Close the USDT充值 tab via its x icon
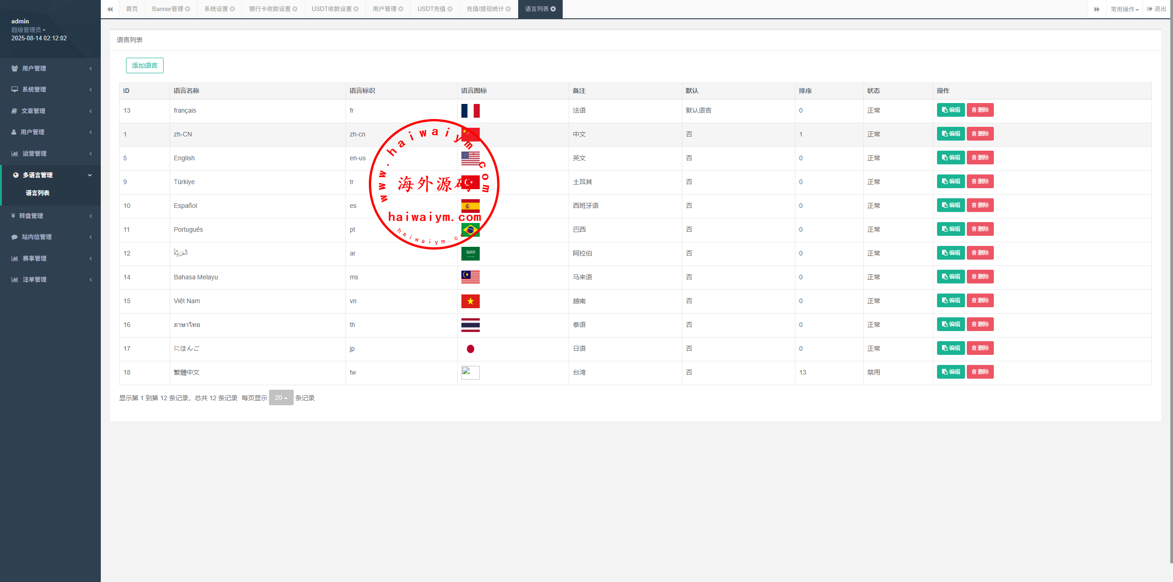This screenshot has width=1173, height=582. 450,9
